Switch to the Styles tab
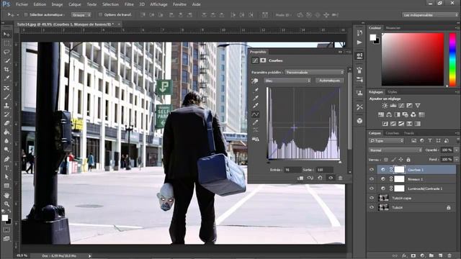461x259 pixels. [392, 92]
